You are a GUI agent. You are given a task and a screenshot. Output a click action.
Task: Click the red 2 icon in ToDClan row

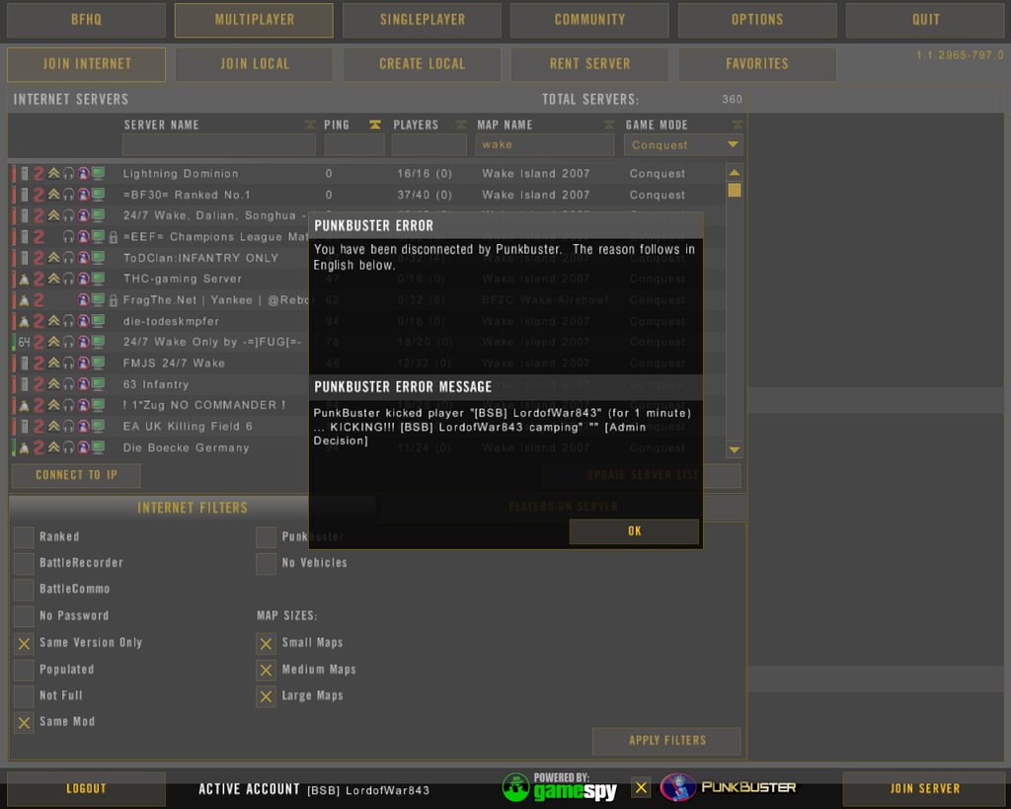pos(39,258)
